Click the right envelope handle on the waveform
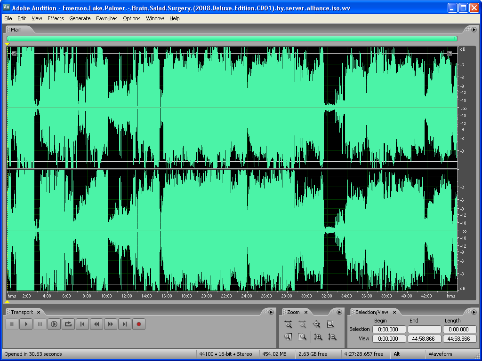The width and height of the screenshot is (482, 361). (x=450, y=54)
